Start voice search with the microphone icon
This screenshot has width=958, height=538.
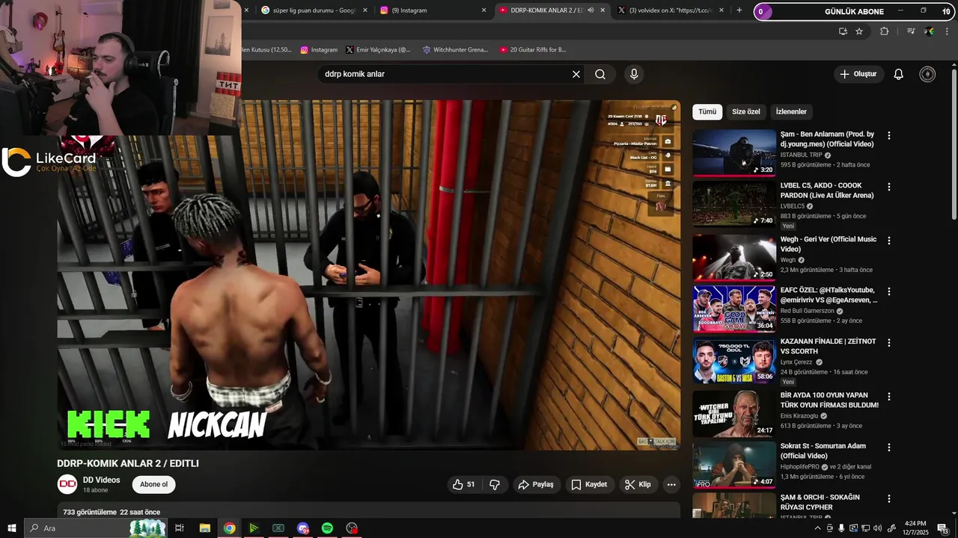pos(634,74)
